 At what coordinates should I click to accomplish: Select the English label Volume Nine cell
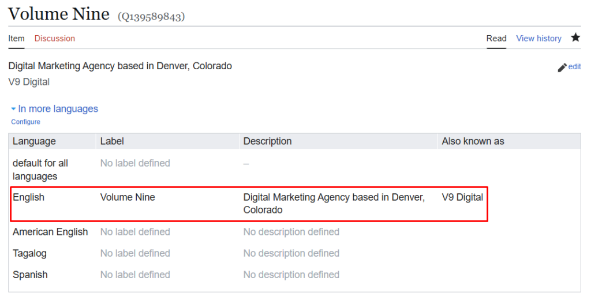[128, 197]
